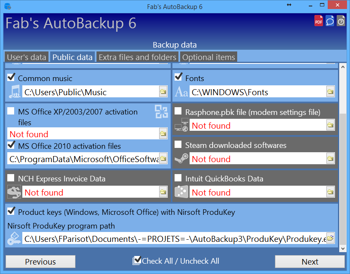350x274 pixels.
Task: Uncheck the Fonts checkbox
Action: [x=178, y=77]
